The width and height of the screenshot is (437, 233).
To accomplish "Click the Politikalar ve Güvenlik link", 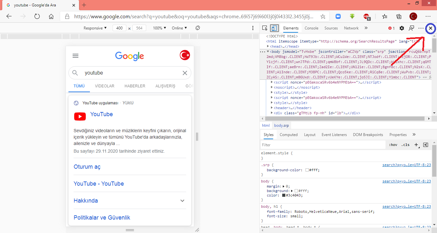I will pos(102,218).
